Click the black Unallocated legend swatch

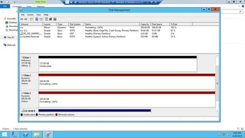[22, 115]
